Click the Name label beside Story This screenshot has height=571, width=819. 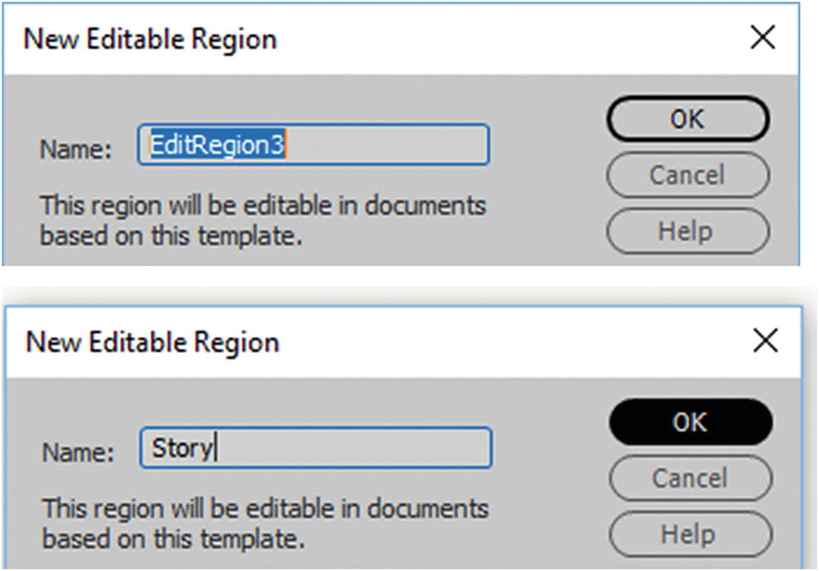(78, 453)
